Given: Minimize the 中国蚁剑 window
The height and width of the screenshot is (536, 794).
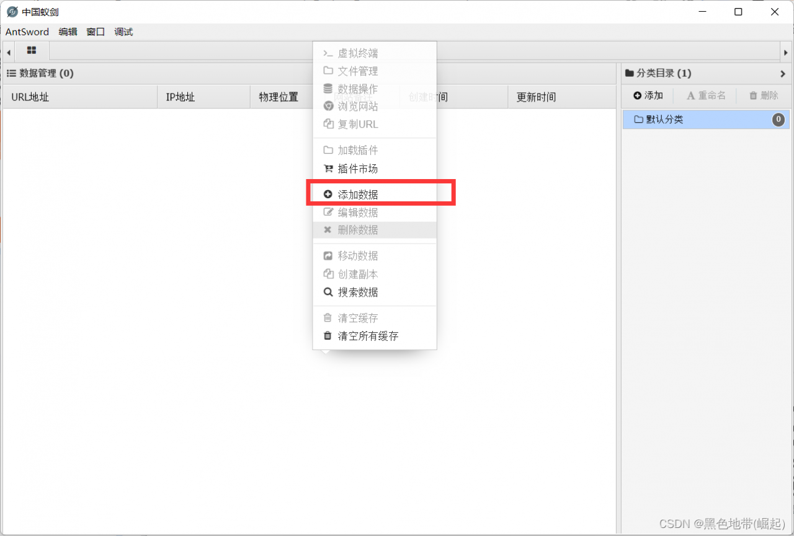Looking at the screenshot, I should 702,12.
